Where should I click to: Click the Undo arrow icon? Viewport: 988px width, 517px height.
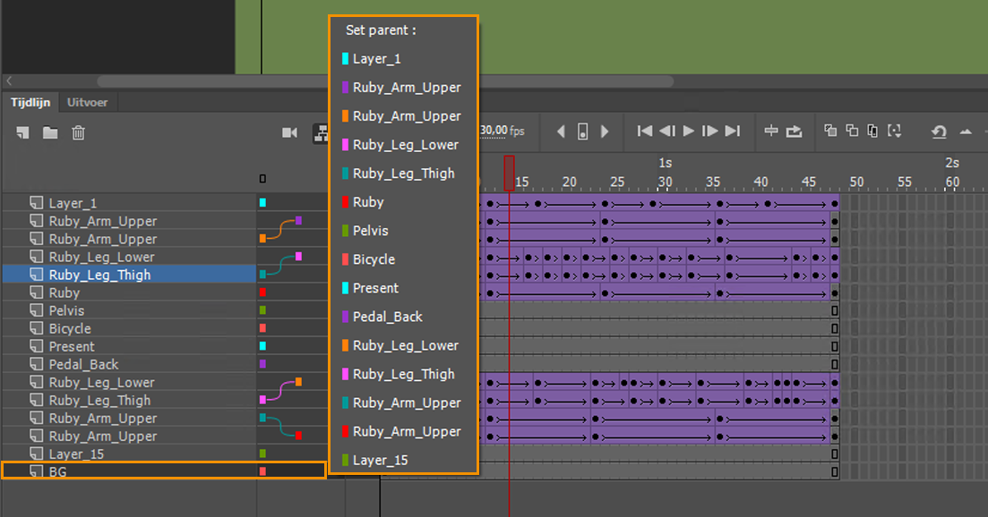939,131
